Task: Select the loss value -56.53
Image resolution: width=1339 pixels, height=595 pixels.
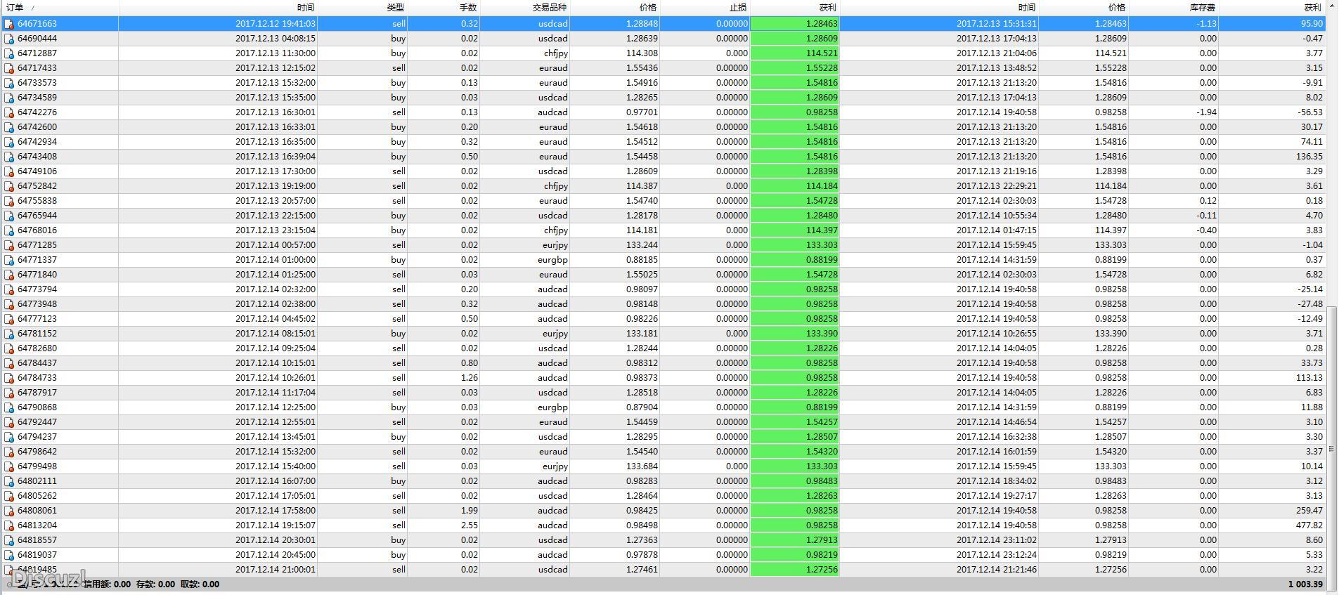Action: click(1310, 112)
